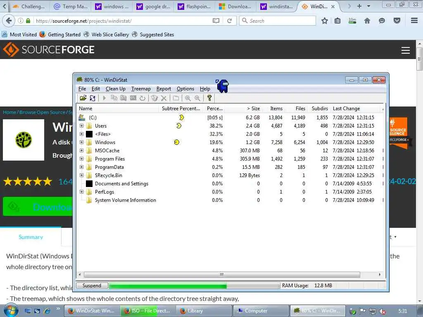The width and height of the screenshot is (423, 317).
Task: Click the Refresh Selected toolbar icon
Action: [x=143, y=98]
